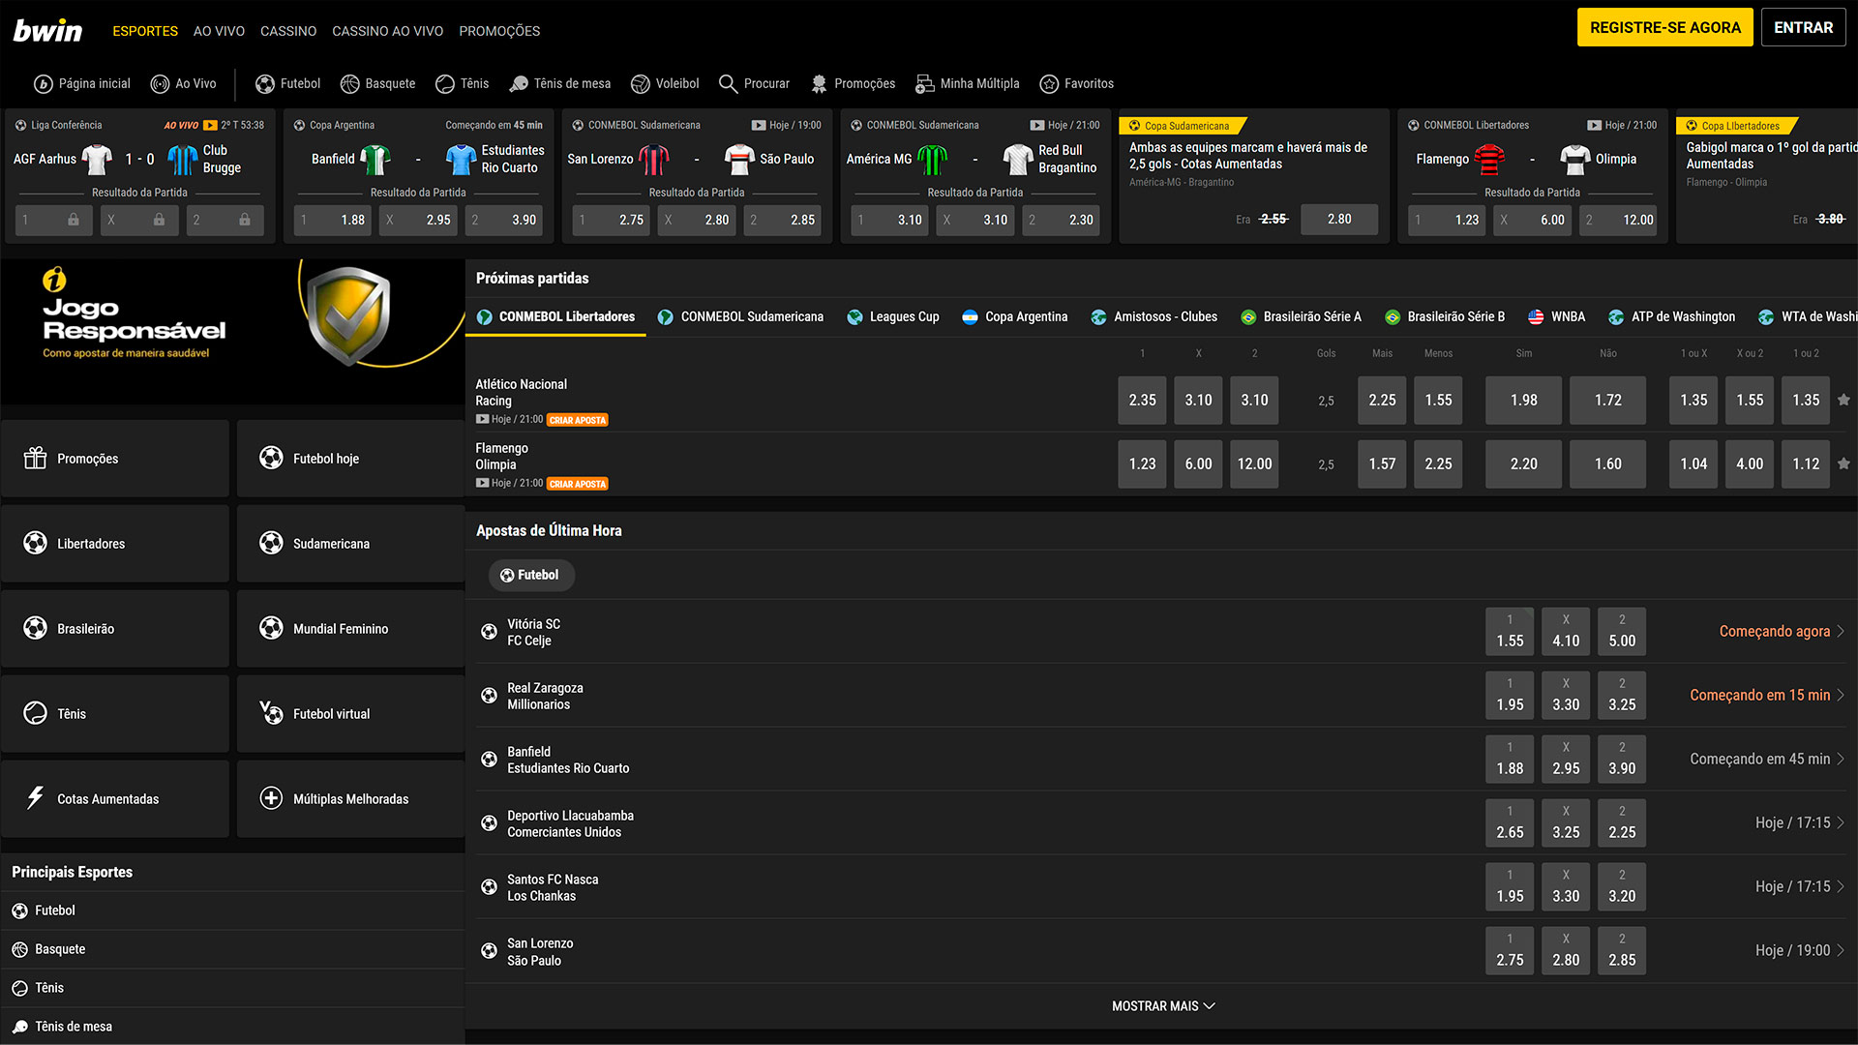Screen dimensions: 1858x1045
Task: Open the Futebol virtual tile
Action: click(350, 714)
